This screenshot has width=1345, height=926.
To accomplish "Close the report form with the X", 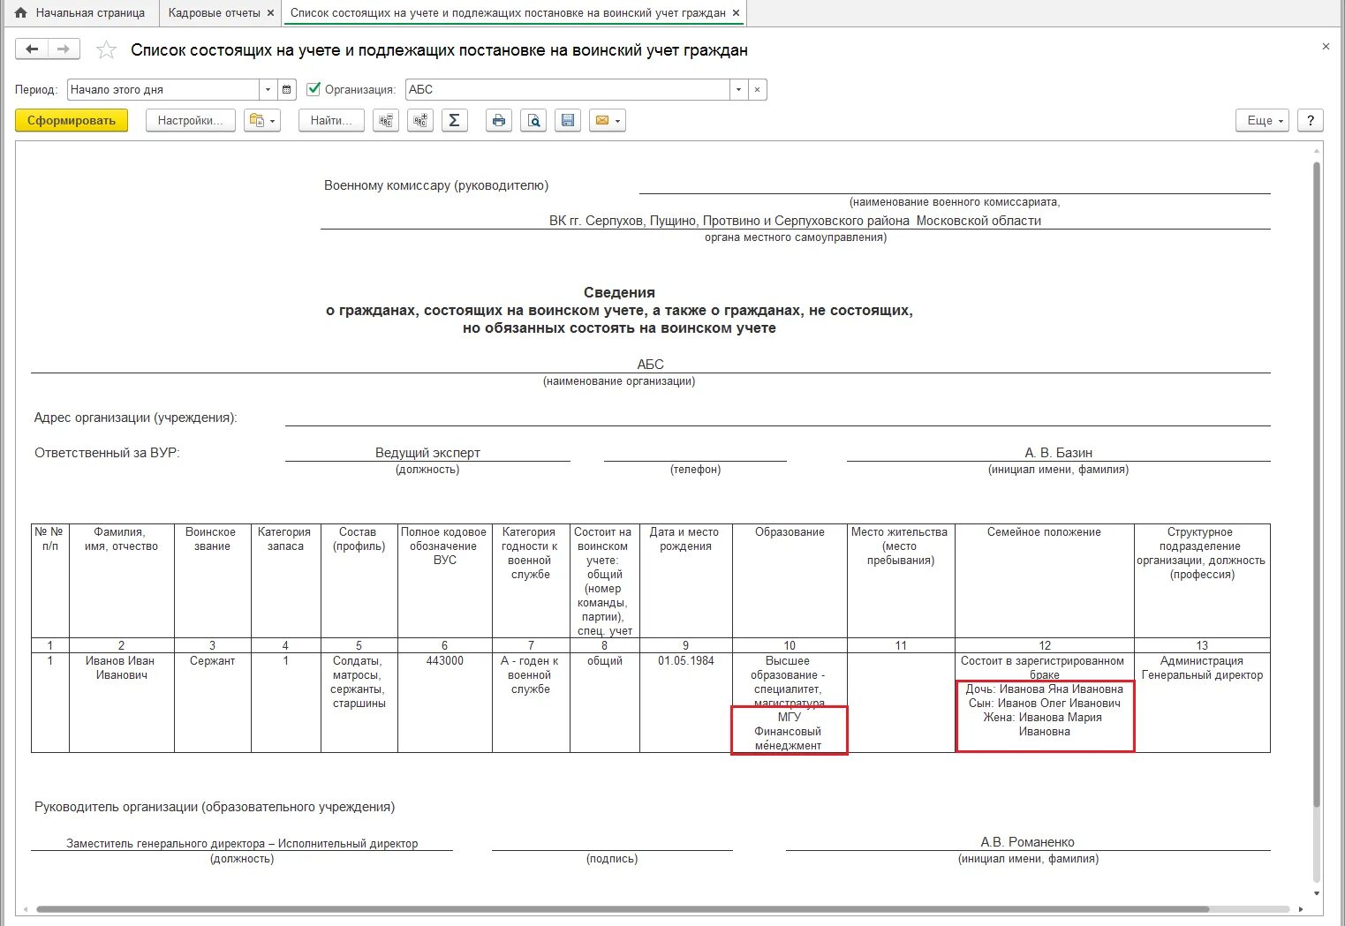I will click(1326, 47).
